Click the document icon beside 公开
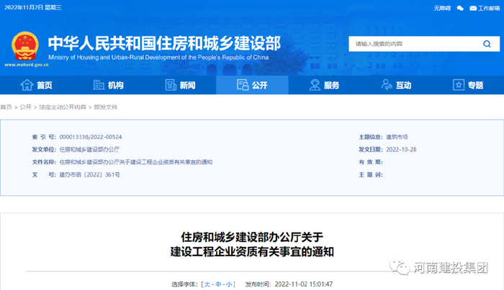504x290 pixels. tap(243, 85)
